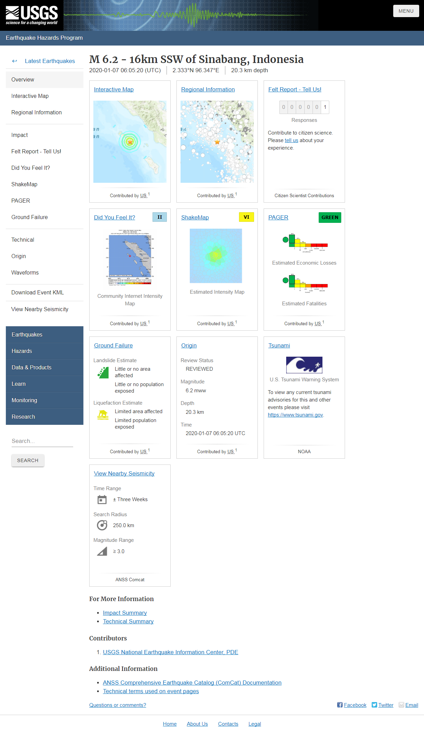Click the green PAGER alert badge
Screen dimensions: 424x738
pos(330,217)
